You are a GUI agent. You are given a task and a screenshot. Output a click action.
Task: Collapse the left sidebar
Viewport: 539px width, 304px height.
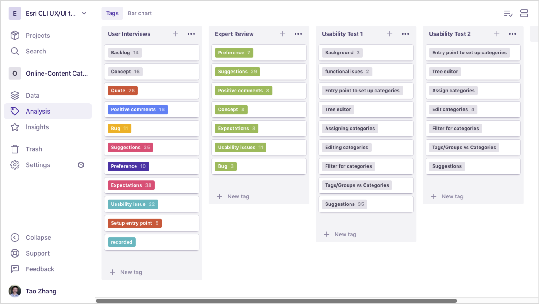tap(38, 237)
